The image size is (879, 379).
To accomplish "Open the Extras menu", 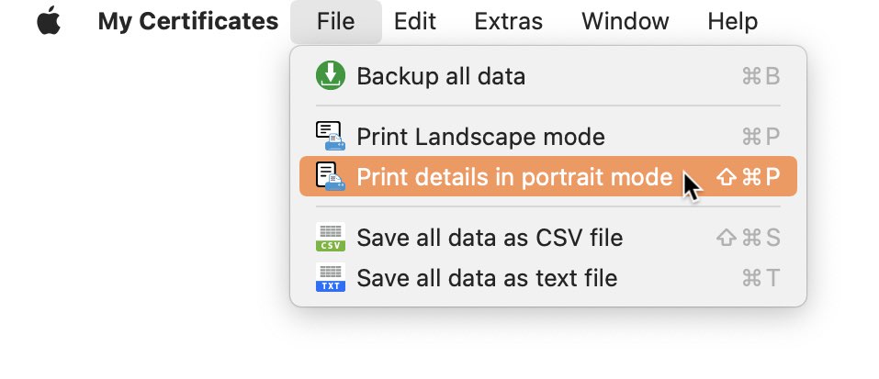I will 509,21.
